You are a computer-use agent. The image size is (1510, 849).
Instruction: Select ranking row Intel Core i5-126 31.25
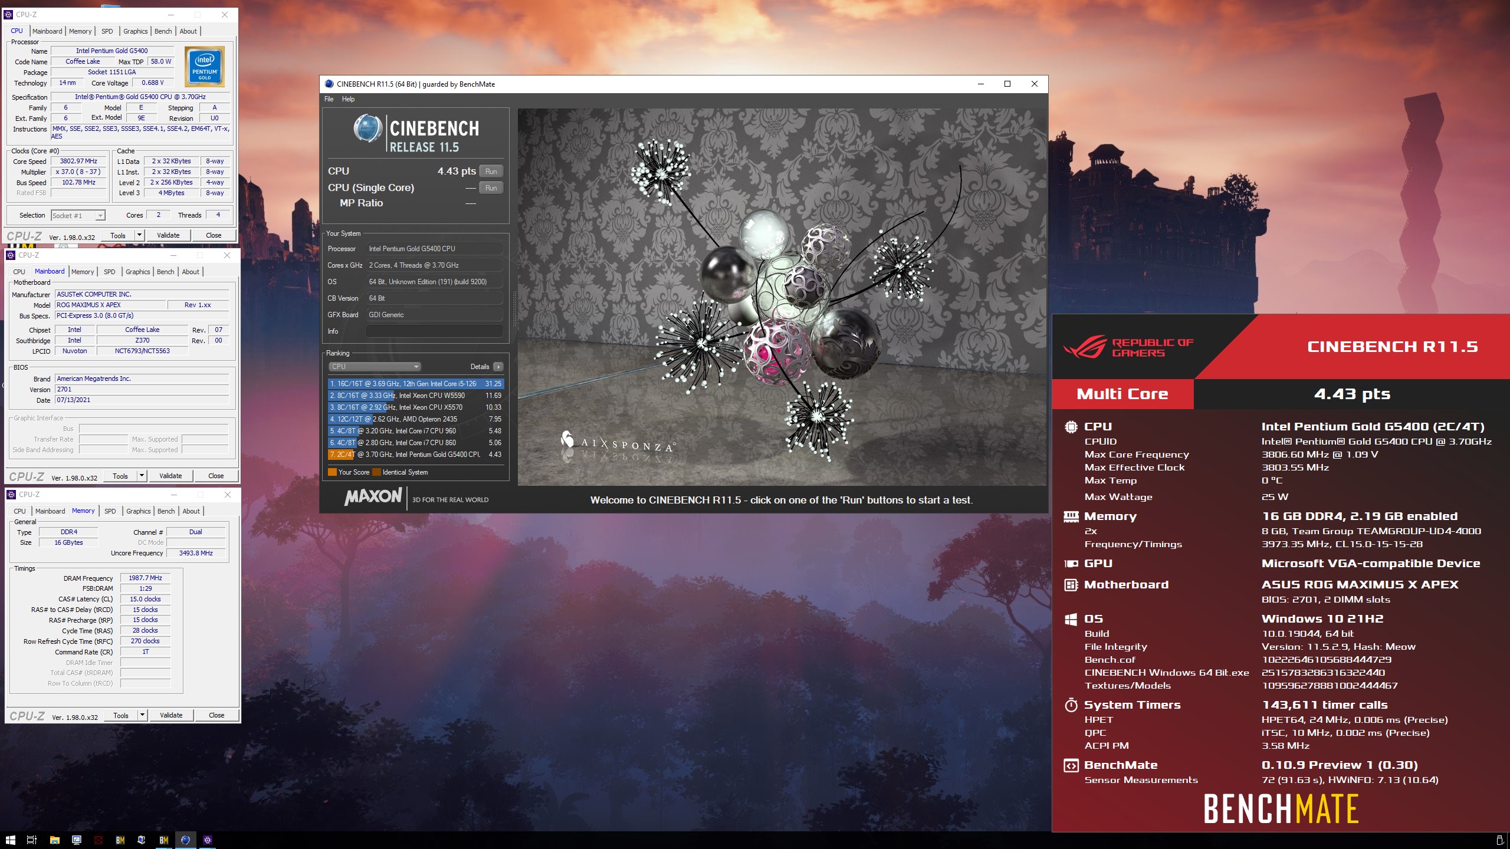(x=416, y=384)
